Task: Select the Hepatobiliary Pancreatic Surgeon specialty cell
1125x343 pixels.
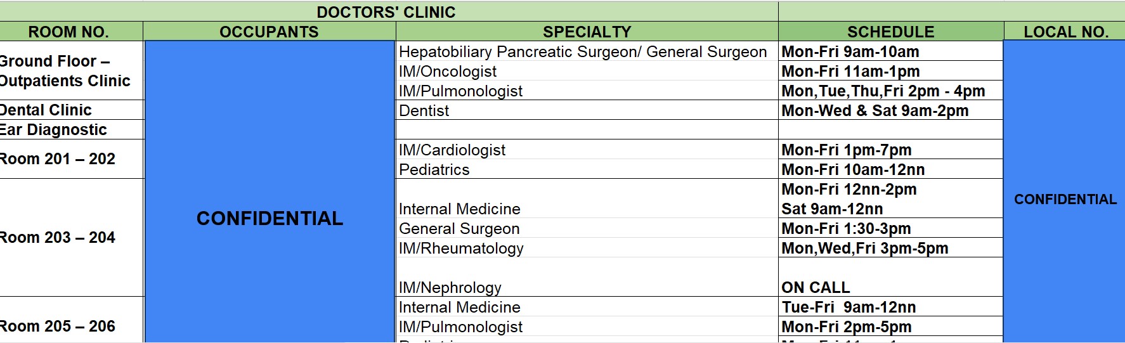Action: point(583,52)
